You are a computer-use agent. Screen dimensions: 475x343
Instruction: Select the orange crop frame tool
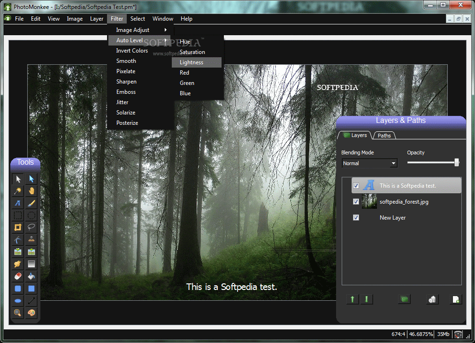click(x=18, y=228)
